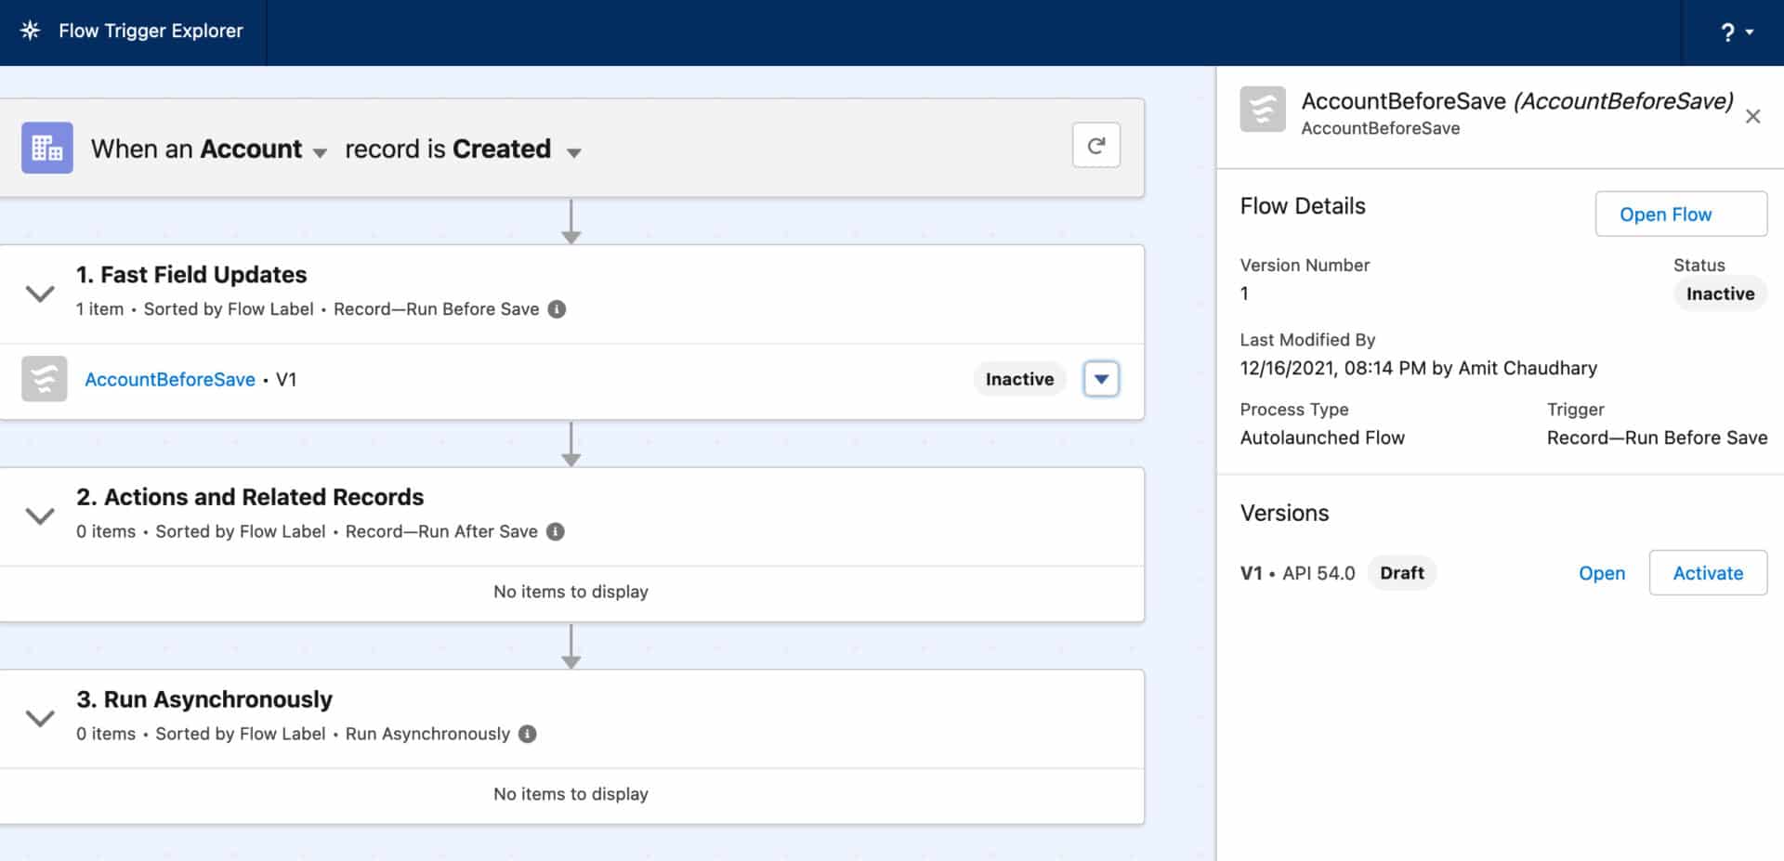This screenshot has height=861, width=1784.
Task: Click info icon beside Run Asynchronously
Action: coord(528,734)
